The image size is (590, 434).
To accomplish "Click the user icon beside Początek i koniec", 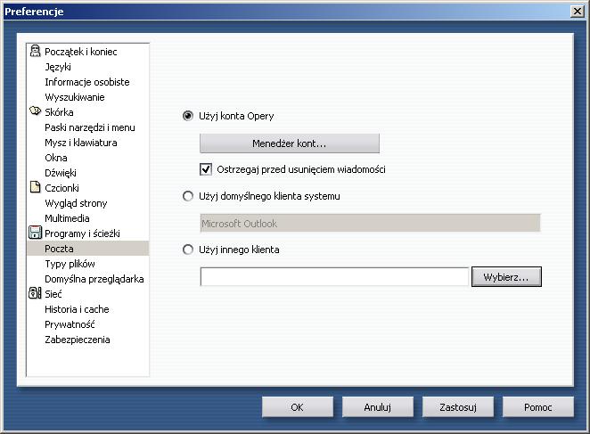I will point(36,52).
